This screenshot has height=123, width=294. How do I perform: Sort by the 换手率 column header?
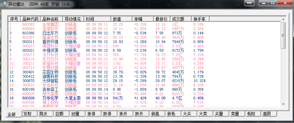pos(201,19)
